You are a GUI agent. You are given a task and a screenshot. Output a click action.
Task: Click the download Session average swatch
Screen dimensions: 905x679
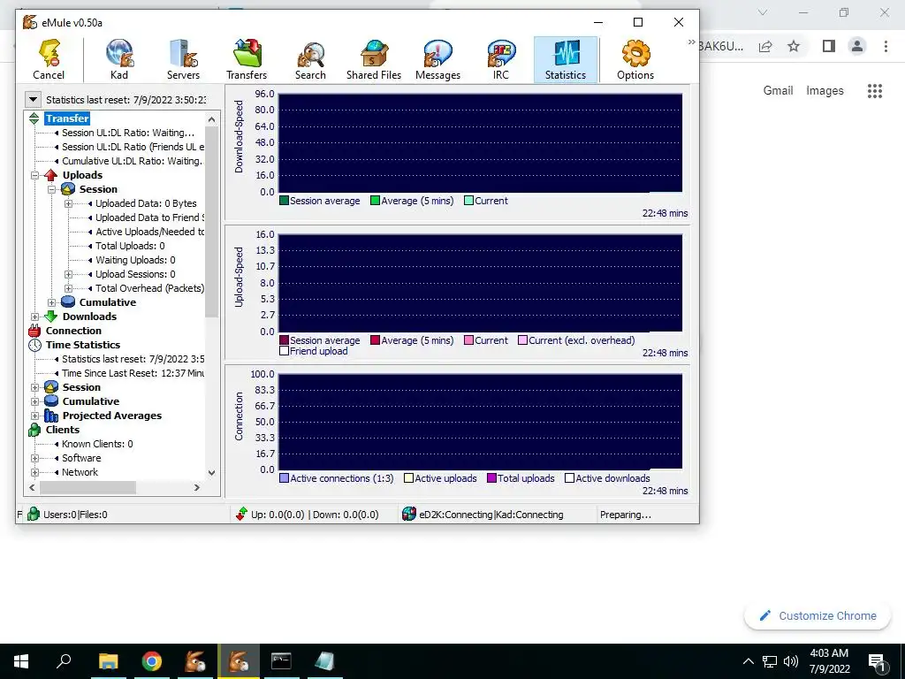click(x=284, y=201)
